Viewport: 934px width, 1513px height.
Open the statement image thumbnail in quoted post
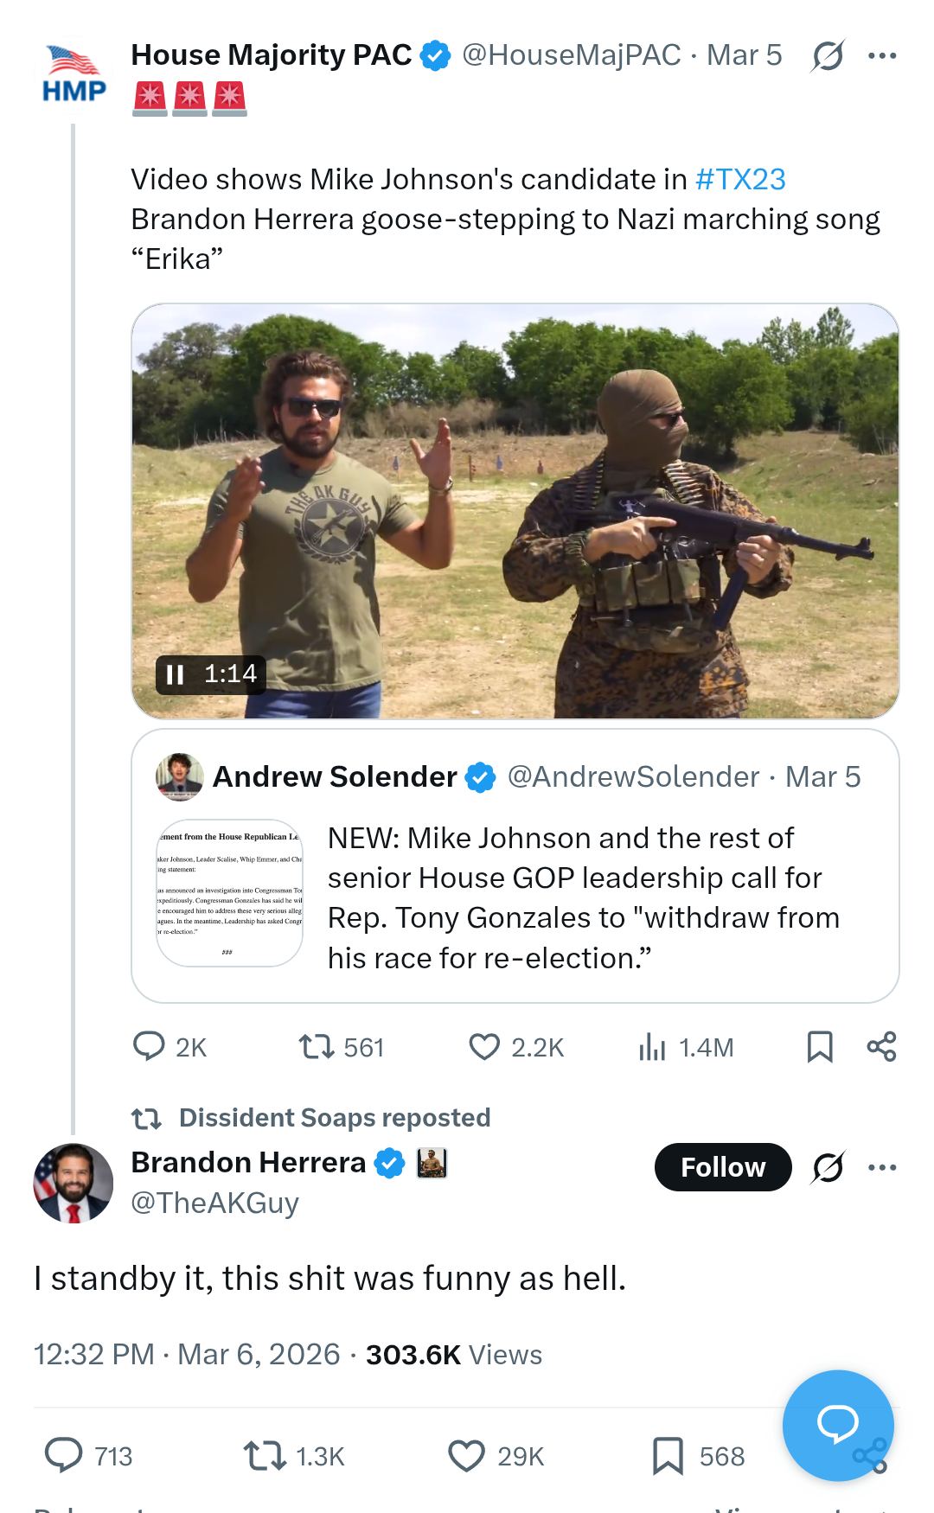[230, 892]
